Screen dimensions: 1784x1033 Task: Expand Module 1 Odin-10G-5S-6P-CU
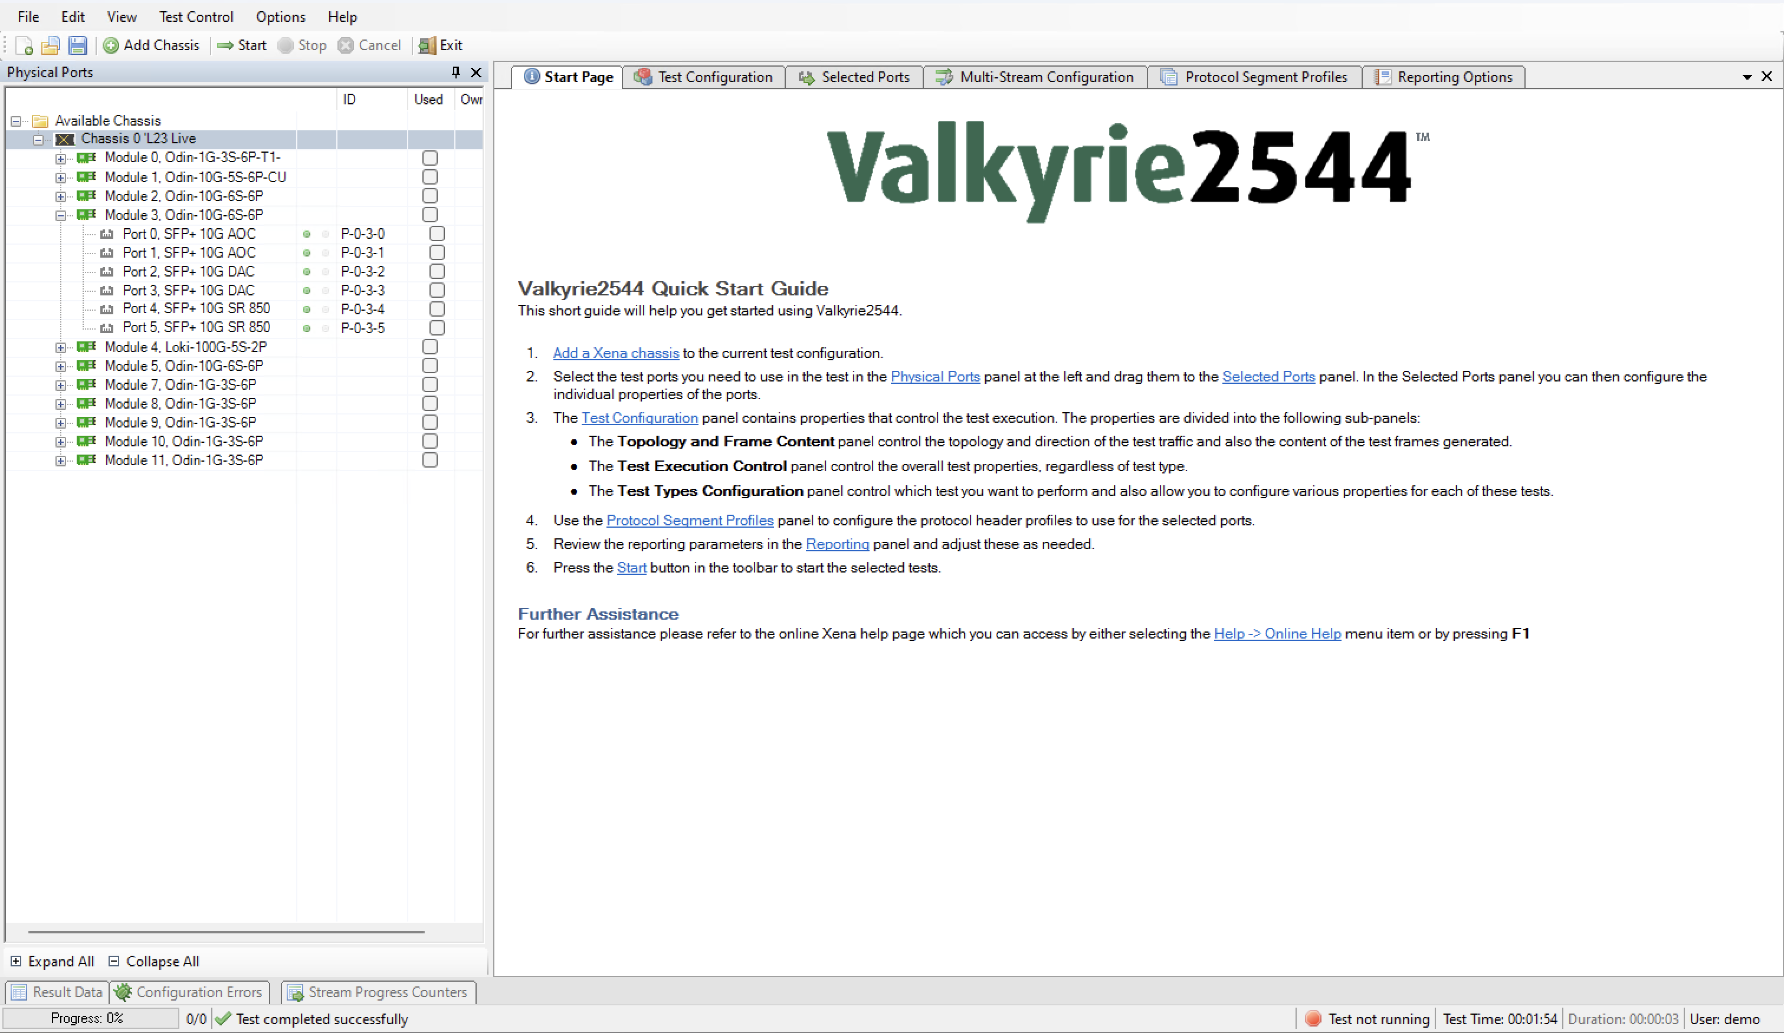61,177
